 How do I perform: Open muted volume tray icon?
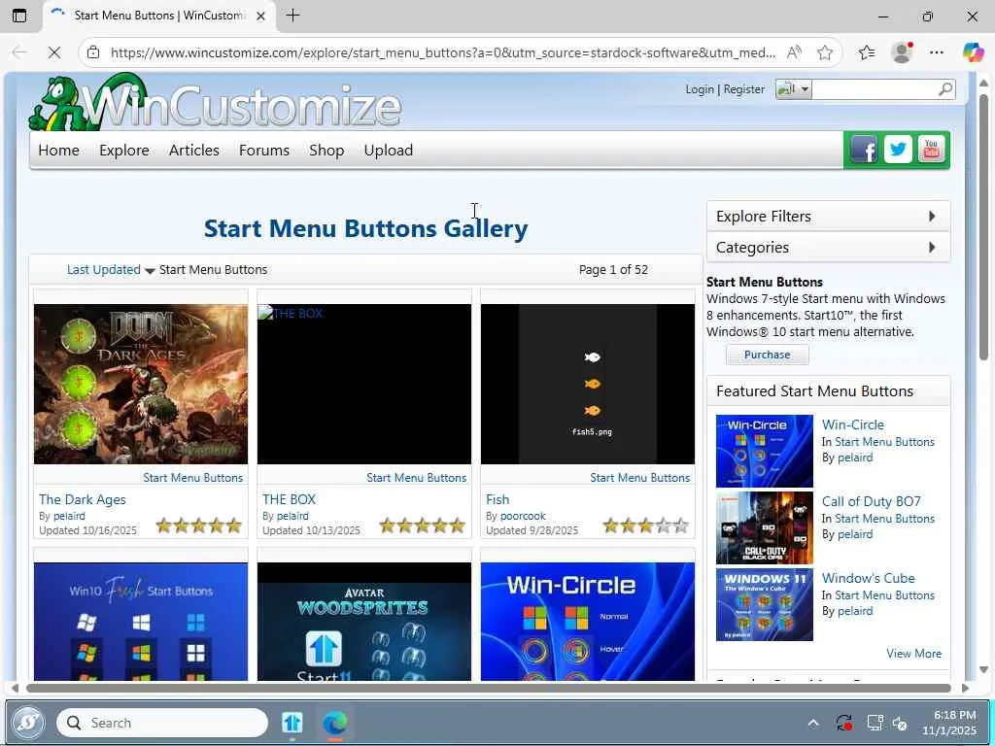pos(901,723)
